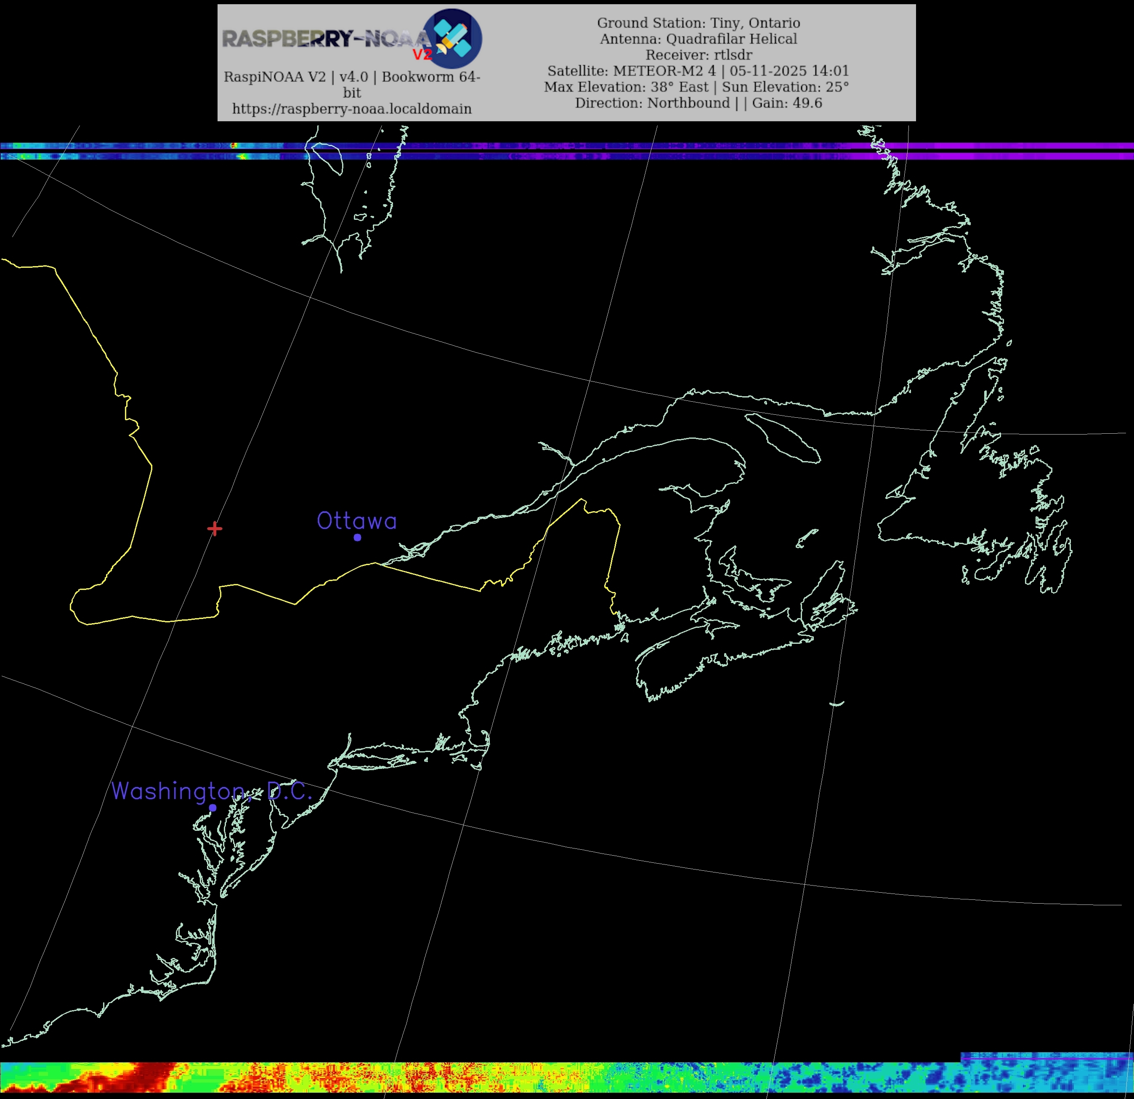Image resolution: width=1134 pixels, height=1099 pixels.
Task: Click the Direction Northbound Gain line
Action: [698, 103]
